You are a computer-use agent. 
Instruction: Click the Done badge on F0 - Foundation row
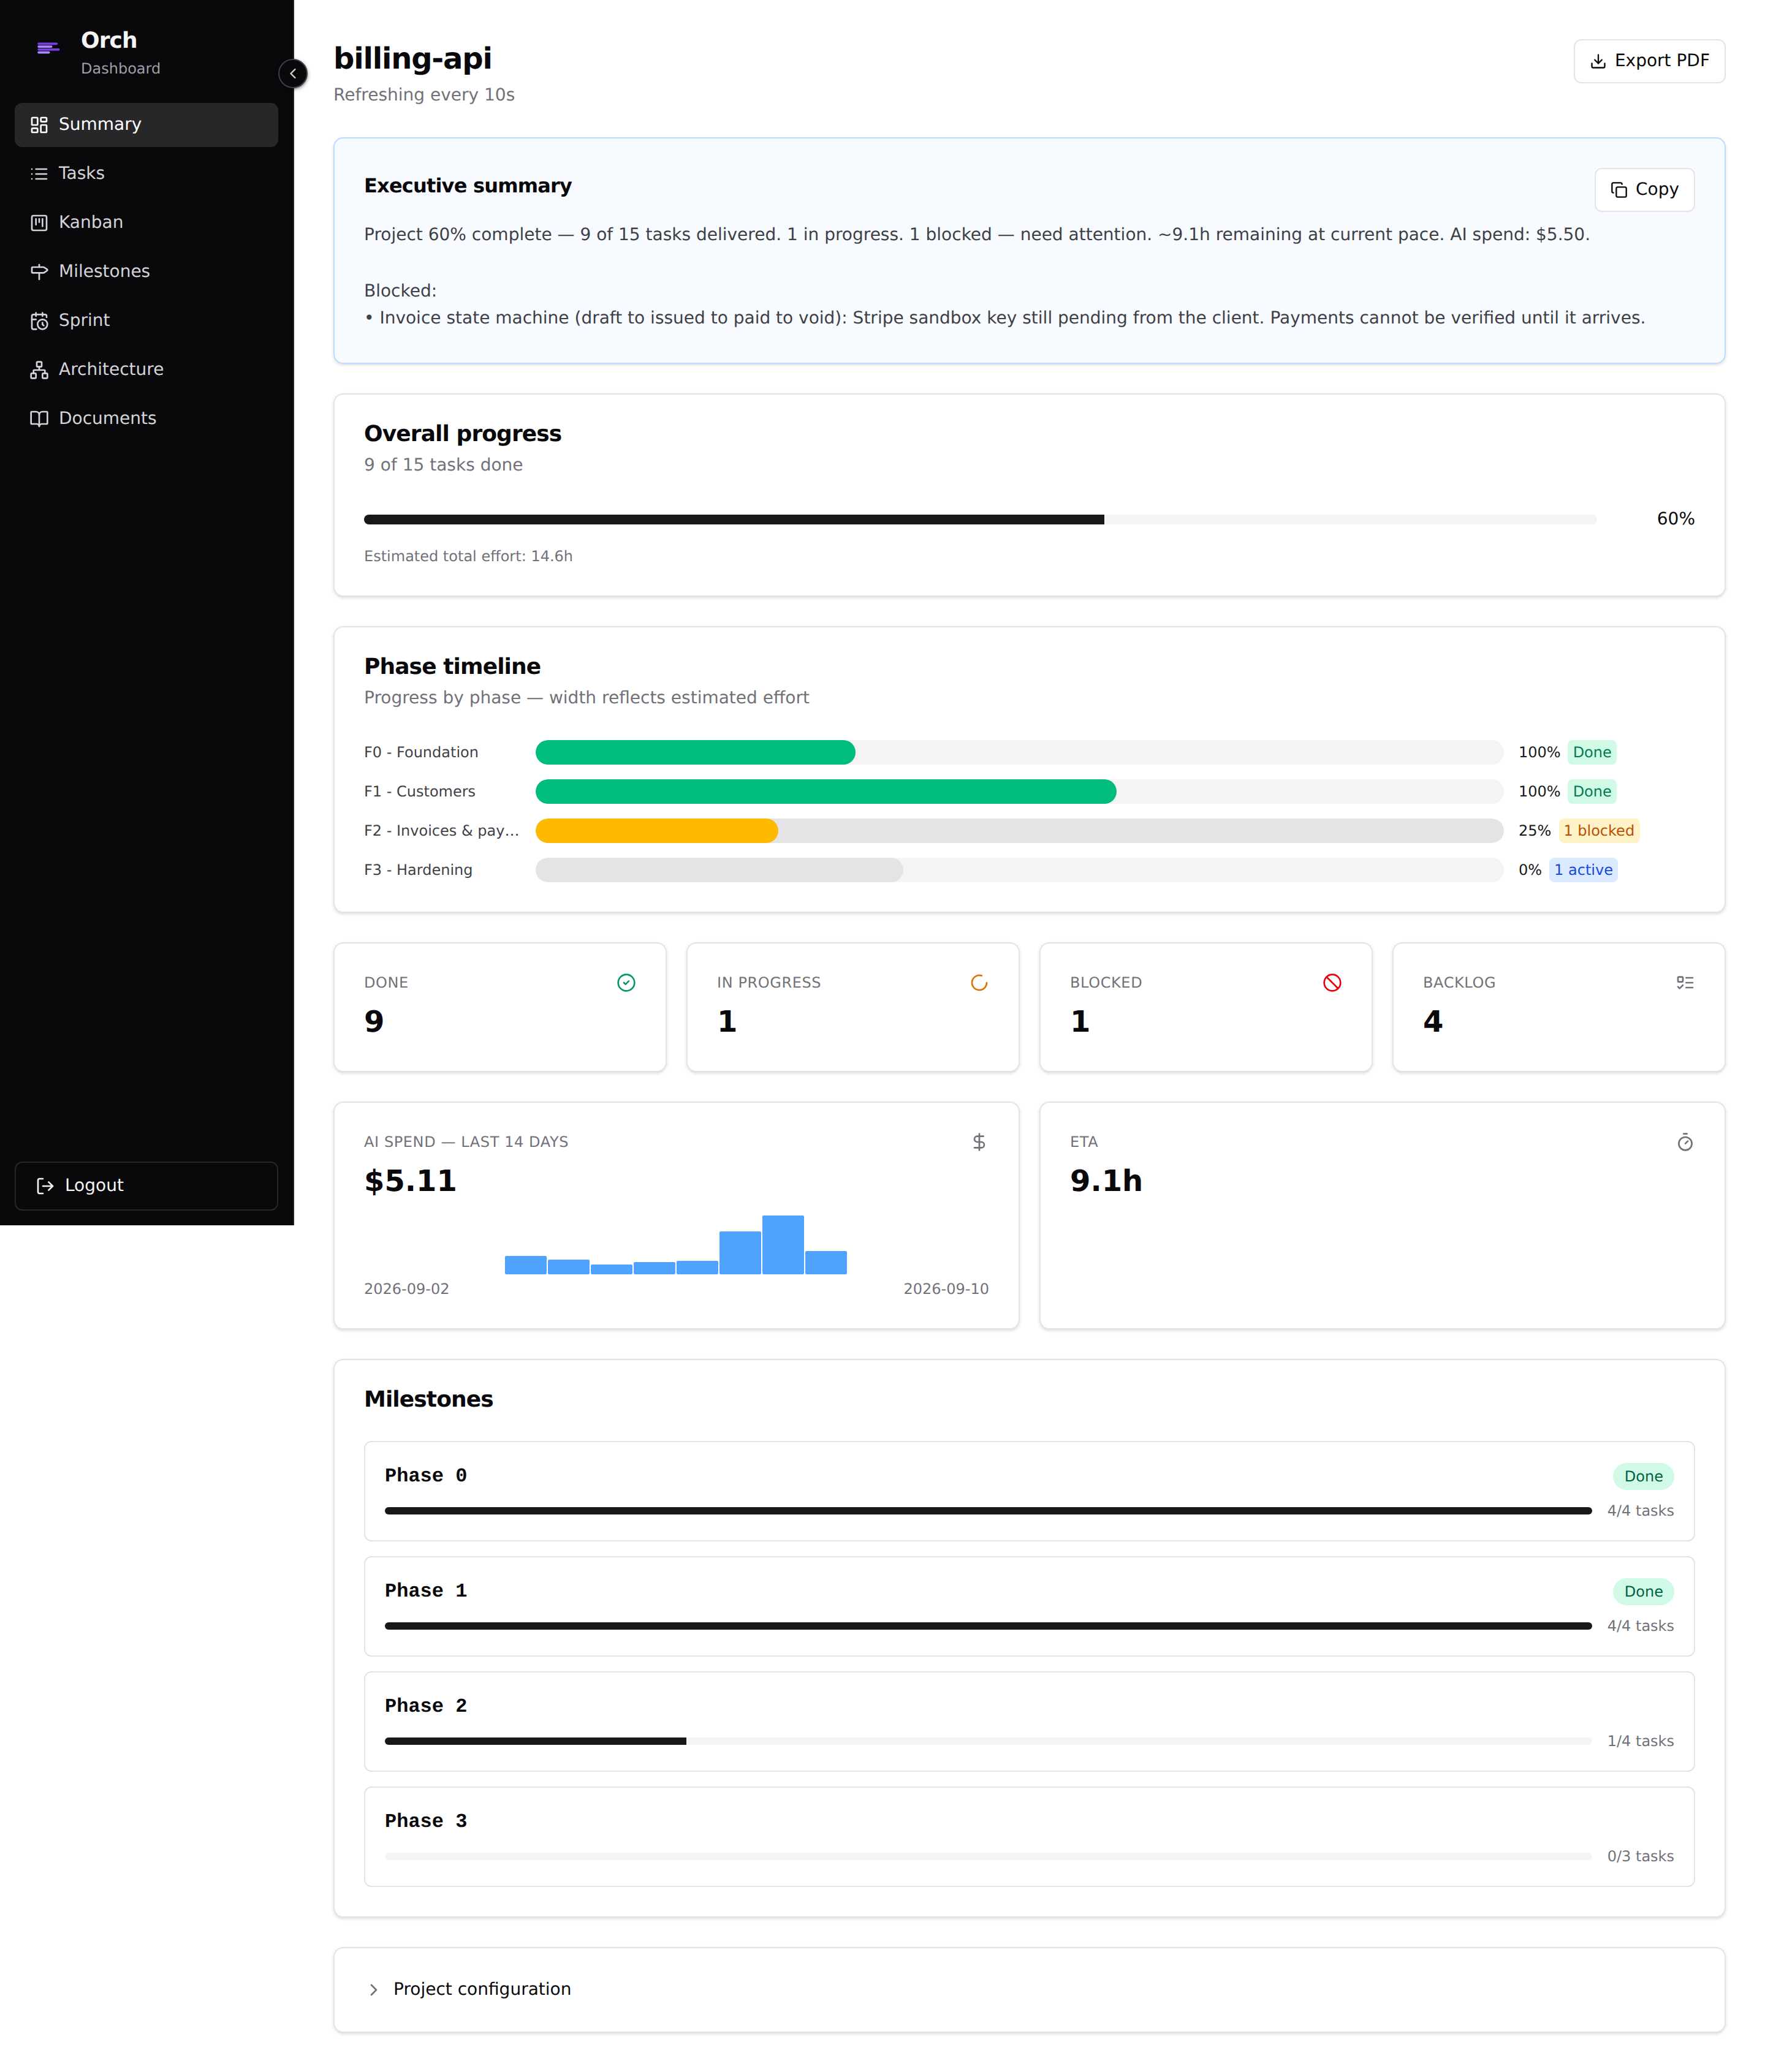click(x=1591, y=753)
